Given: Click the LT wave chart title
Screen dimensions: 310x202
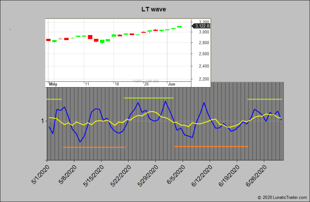Looking at the screenshot, I should pos(152,9).
